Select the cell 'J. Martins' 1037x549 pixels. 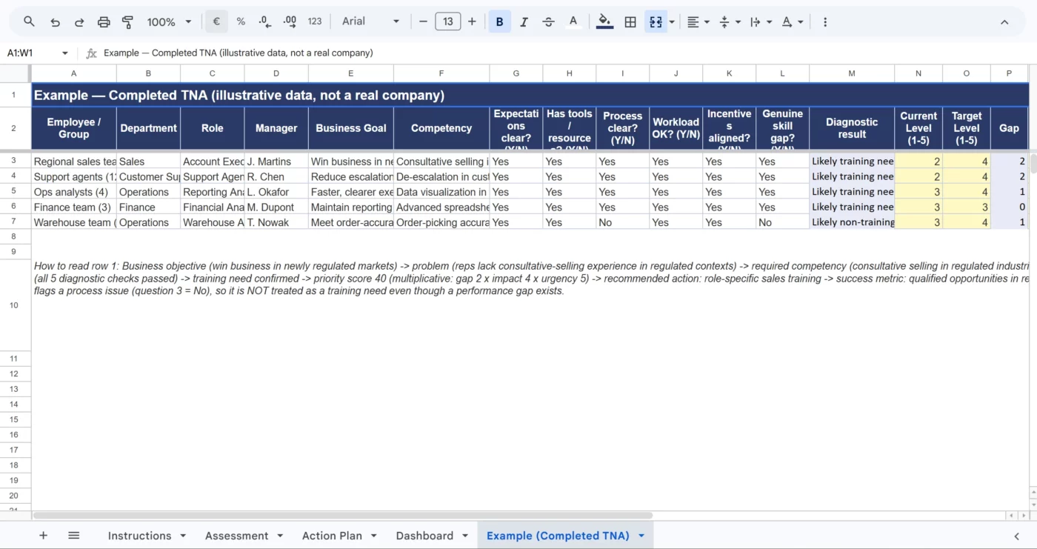coord(276,162)
